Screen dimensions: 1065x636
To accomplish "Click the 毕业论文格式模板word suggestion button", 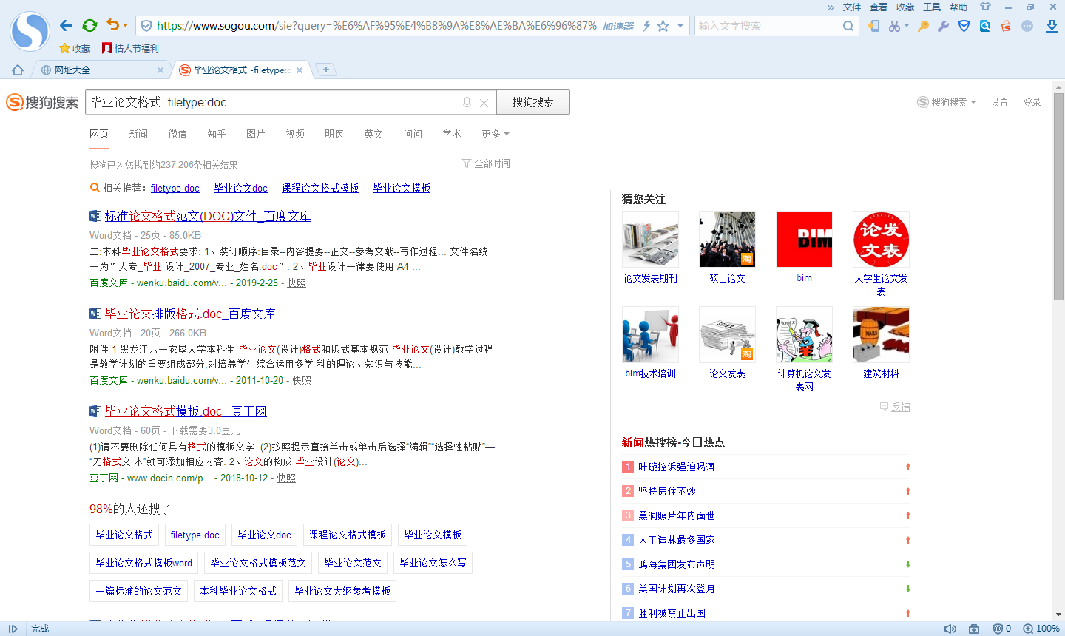I will (x=144, y=563).
